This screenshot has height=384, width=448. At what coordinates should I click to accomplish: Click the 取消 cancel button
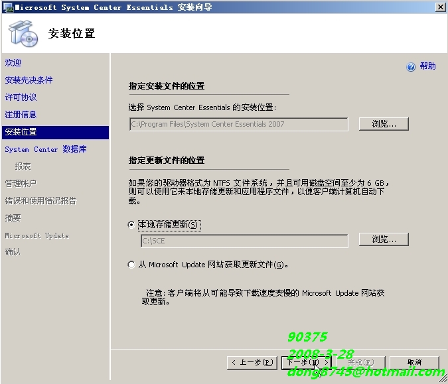tap(414, 363)
